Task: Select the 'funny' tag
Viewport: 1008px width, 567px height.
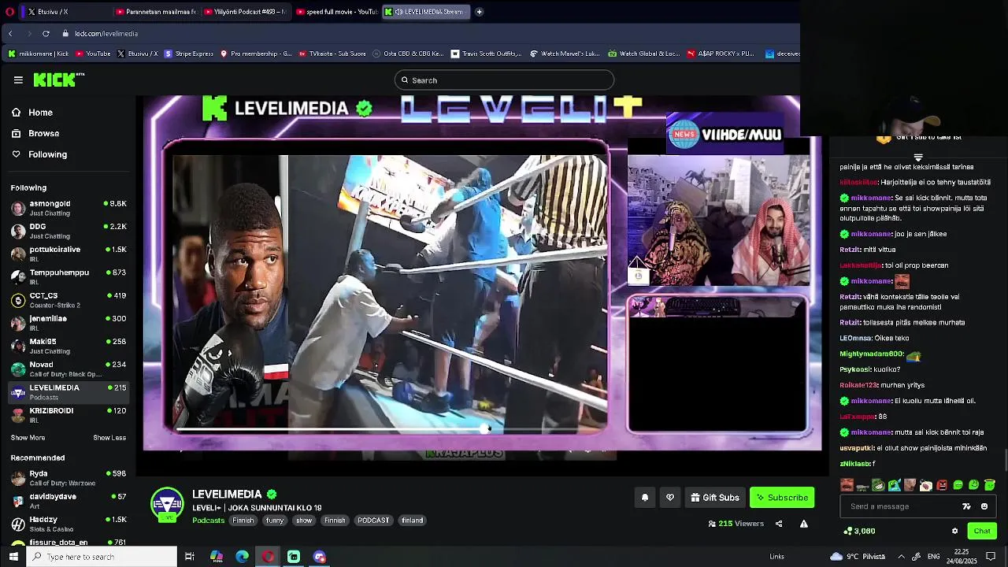Action: [275, 521]
